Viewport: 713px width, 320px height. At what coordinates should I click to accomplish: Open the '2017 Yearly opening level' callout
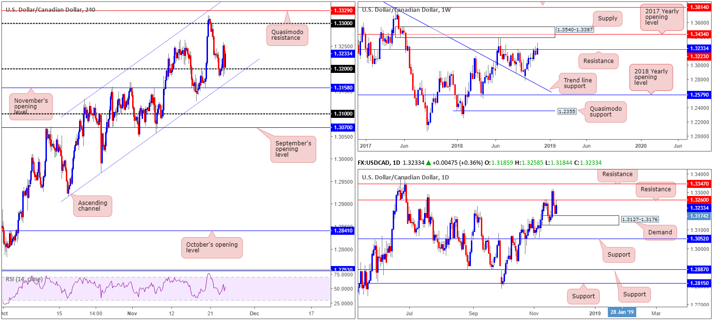[662, 18]
